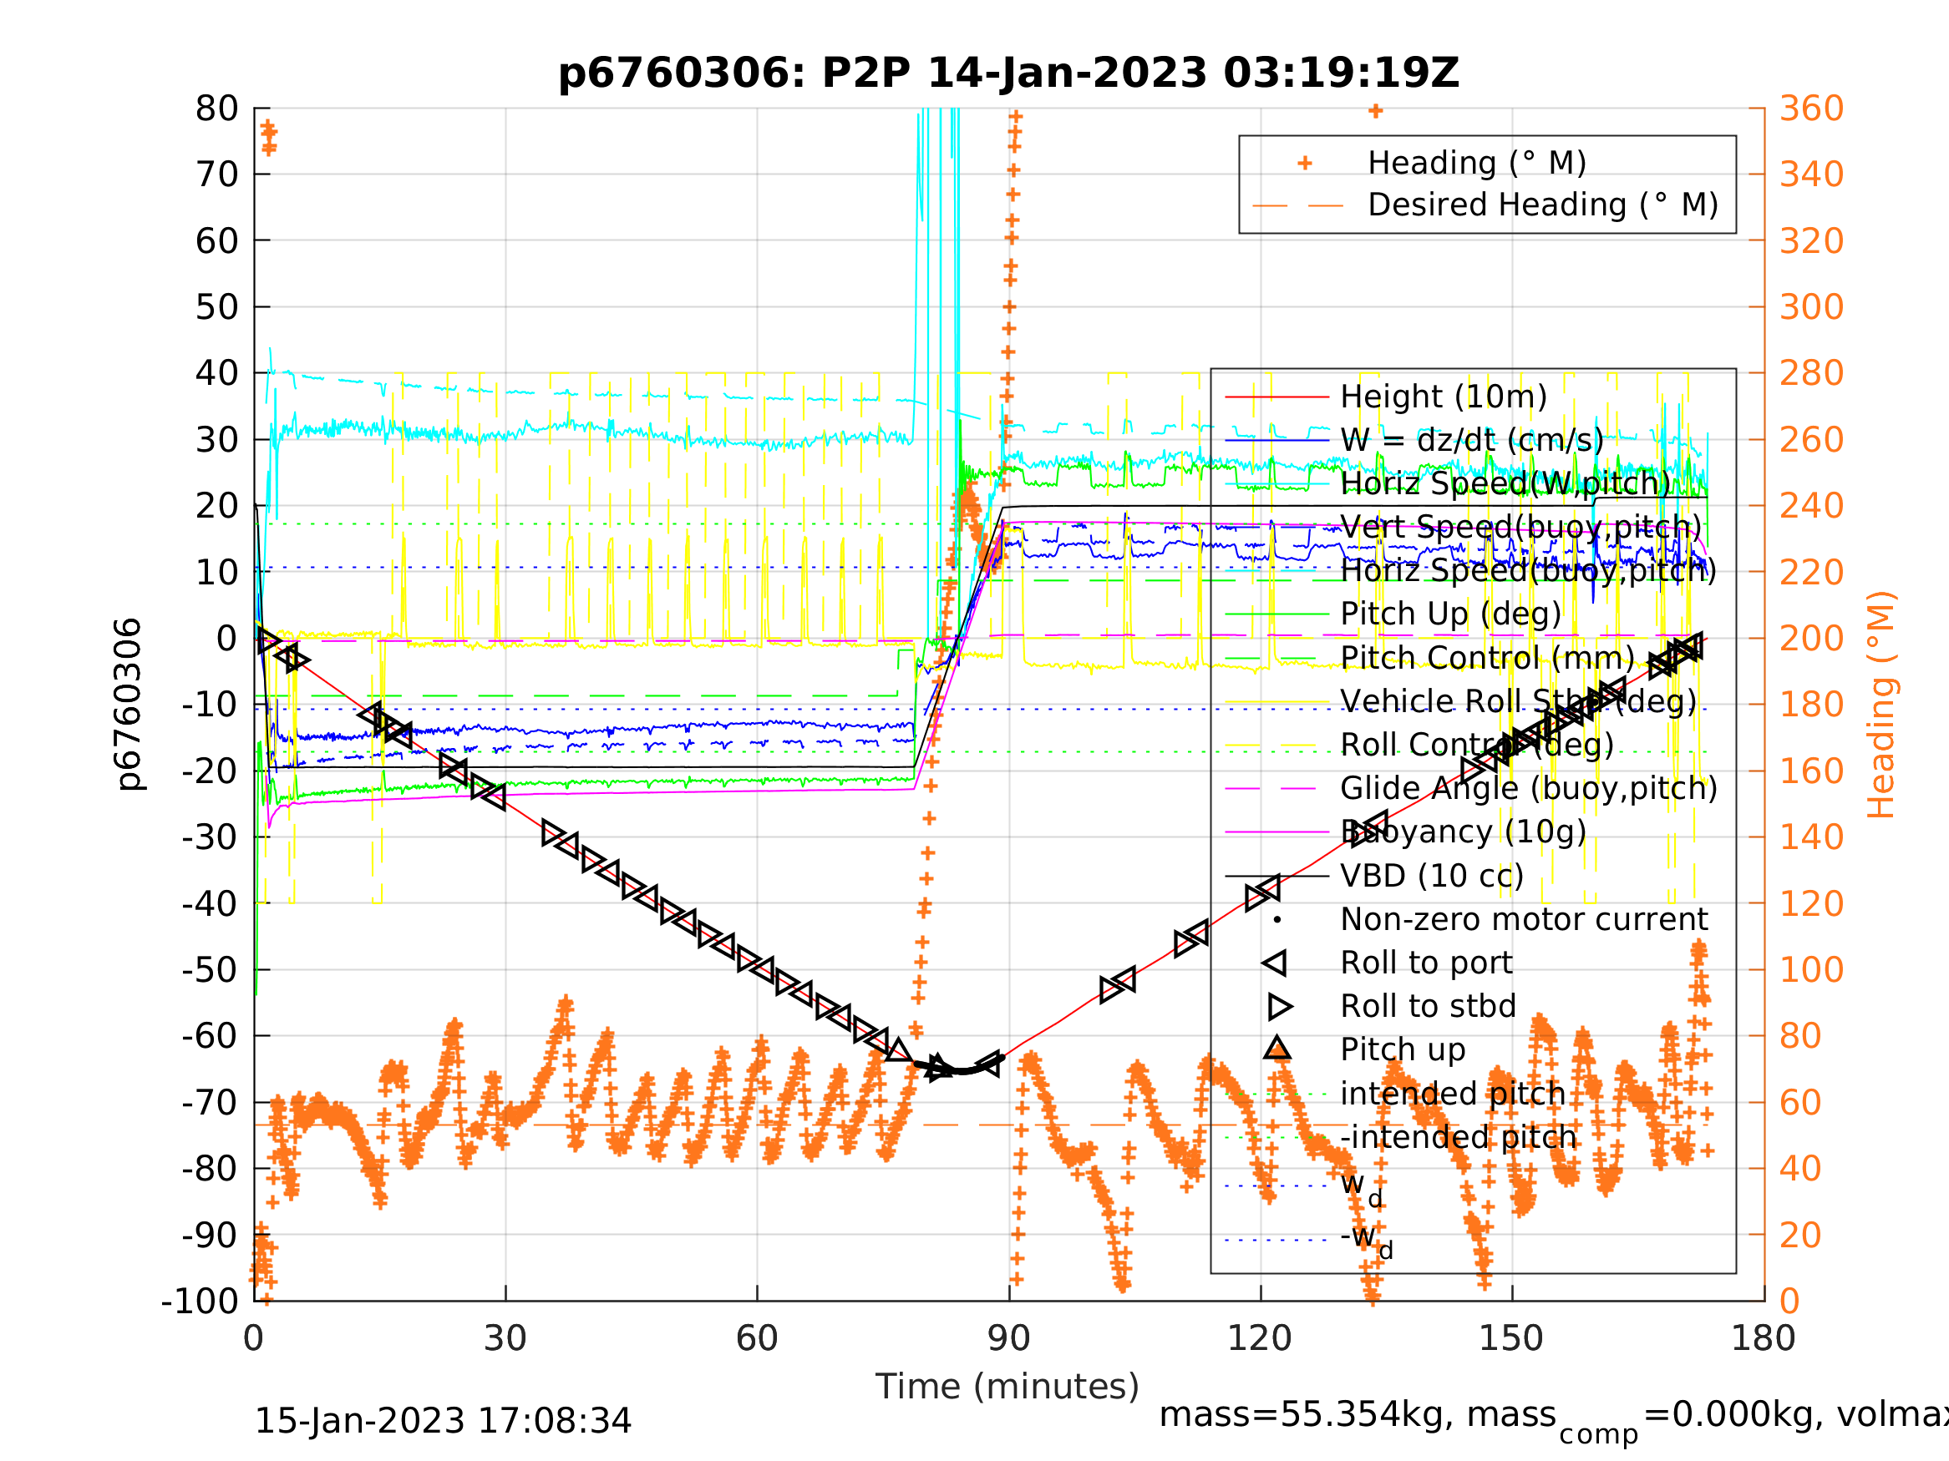1949x1461 pixels.
Task: Select the Non-zero motor current legend label
Action: click(x=1525, y=919)
